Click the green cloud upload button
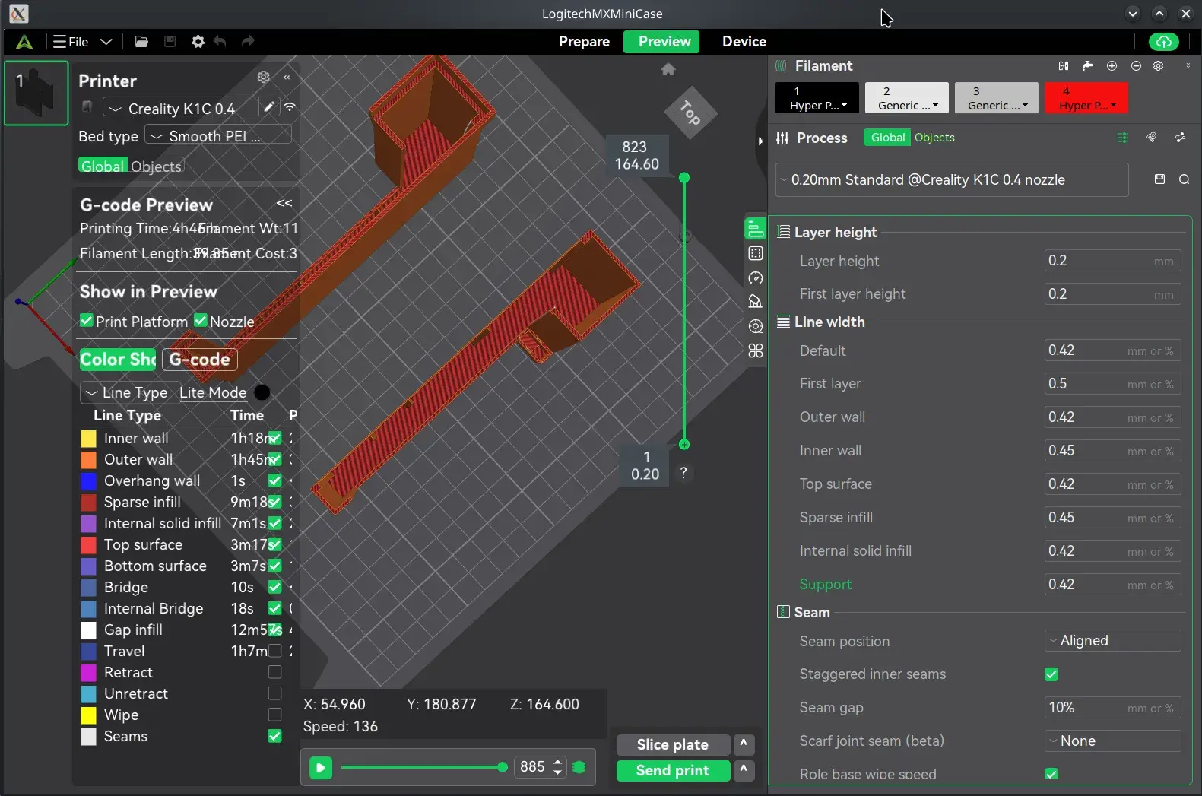The width and height of the screenshot is (1202, 796). [x=1163, y=42]
